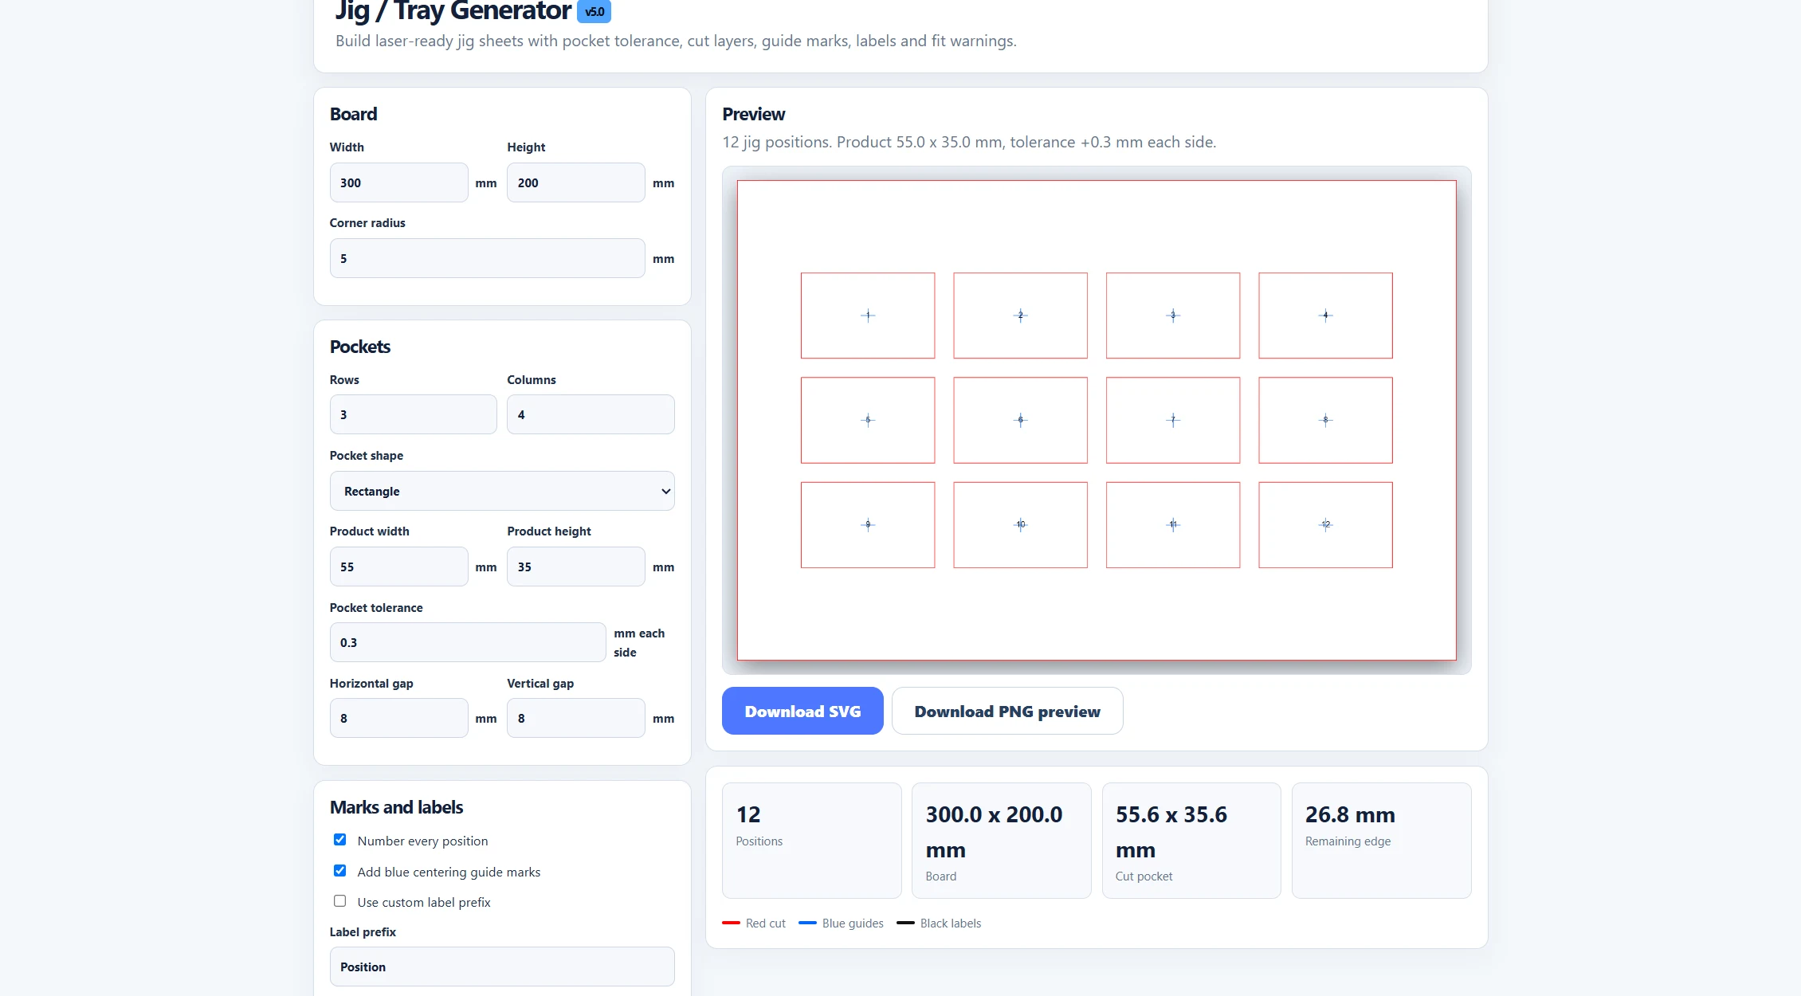The image size is (1801, 996).
Task: Open the Pocket shape dropdown
Action: (502, 491)
